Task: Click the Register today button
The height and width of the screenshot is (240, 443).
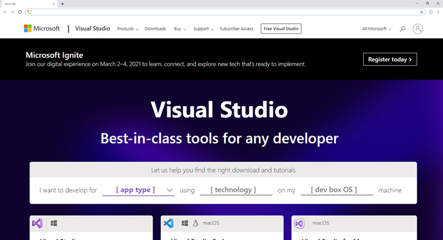Action: point(390,59)
